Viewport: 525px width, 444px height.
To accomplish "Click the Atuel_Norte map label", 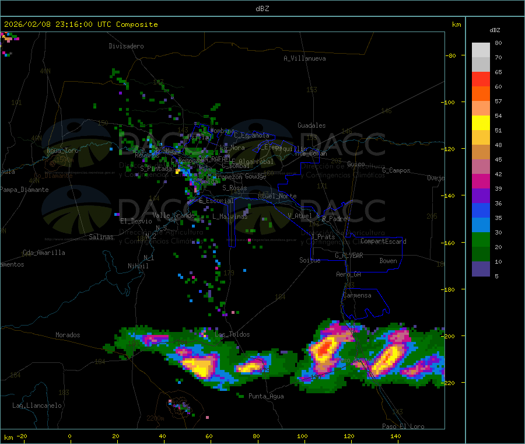I will [277, 196].
